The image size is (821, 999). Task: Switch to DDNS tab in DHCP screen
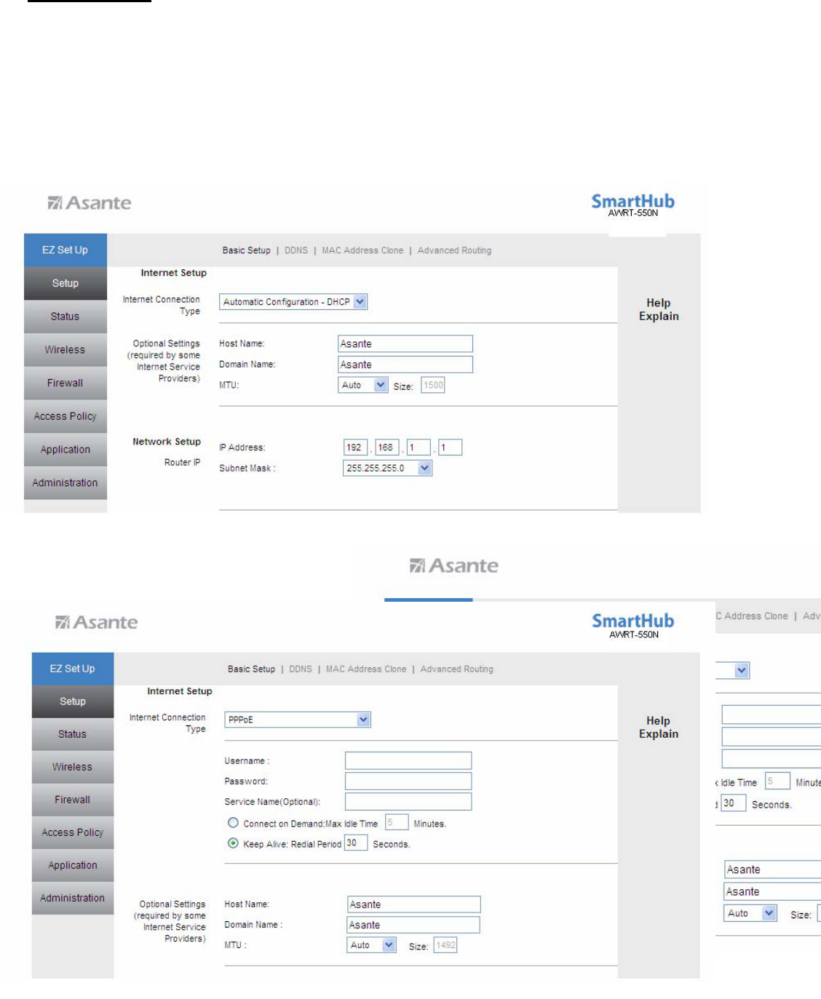296,250
